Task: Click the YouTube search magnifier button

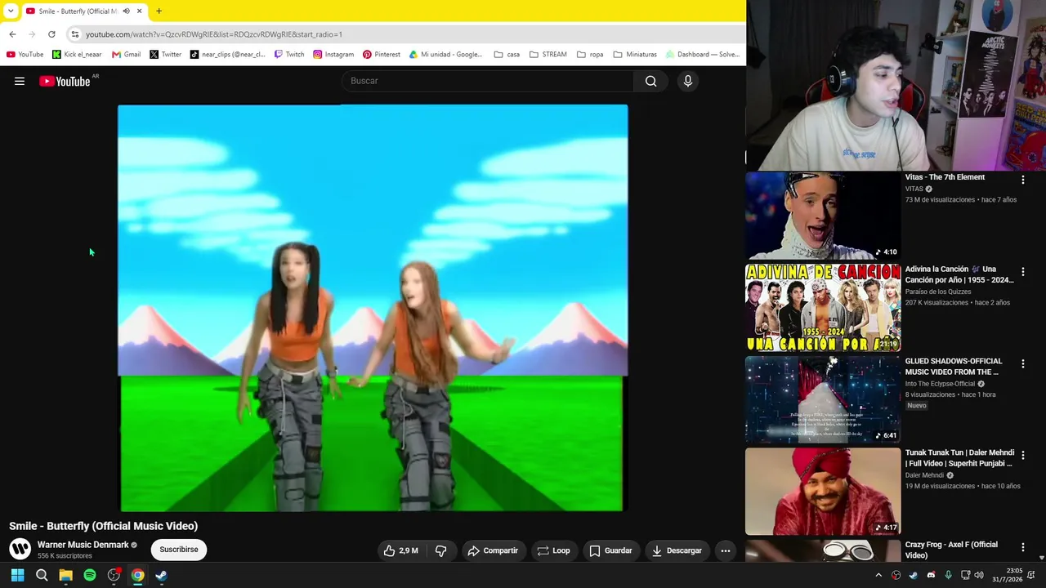Action: 650,81
